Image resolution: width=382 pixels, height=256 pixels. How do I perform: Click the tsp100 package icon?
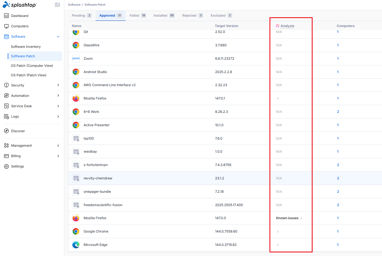coord(76,138)
